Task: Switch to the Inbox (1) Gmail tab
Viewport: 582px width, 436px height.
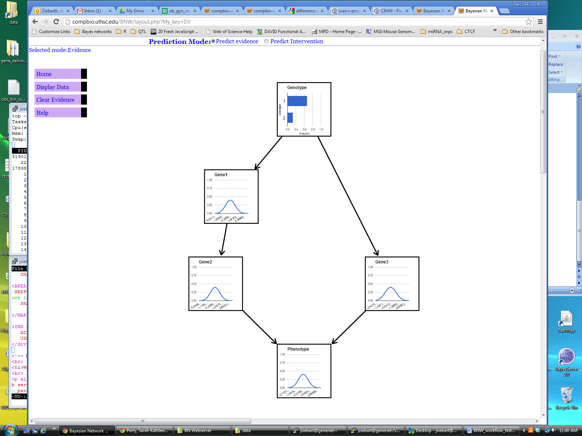Action: [93, 11]
